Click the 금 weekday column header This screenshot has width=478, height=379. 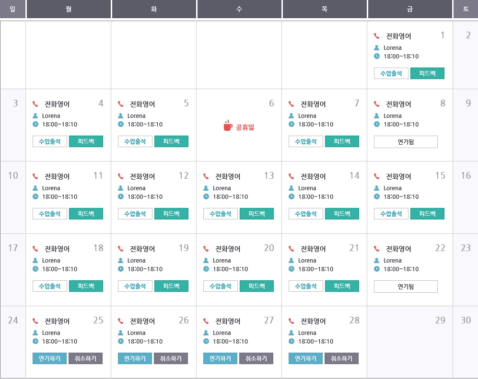(x=410, y=9)
